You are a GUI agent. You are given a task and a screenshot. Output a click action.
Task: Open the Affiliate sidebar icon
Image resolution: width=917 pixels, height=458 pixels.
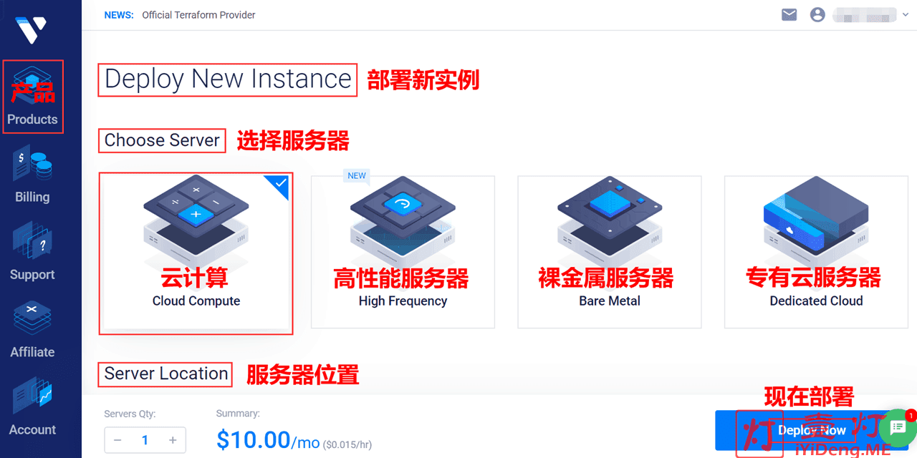[x=32, y=329]
